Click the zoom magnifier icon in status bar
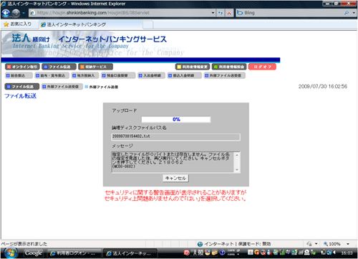This screenshot has width=358, height=259. pos(326,244)
